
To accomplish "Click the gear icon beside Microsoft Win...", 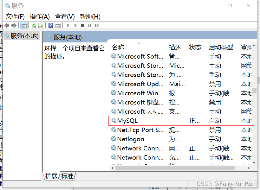I will pos(114,92).
